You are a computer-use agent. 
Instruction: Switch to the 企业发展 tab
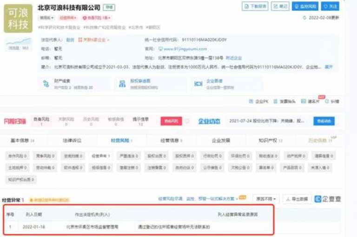221,140
